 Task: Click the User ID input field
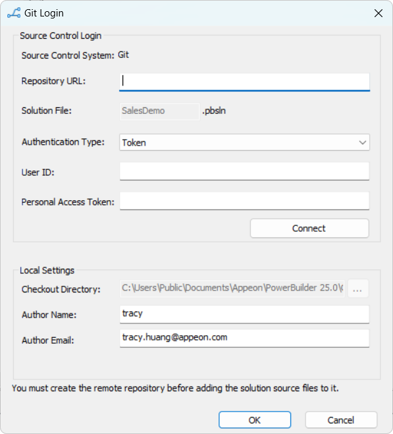(244, 171)
